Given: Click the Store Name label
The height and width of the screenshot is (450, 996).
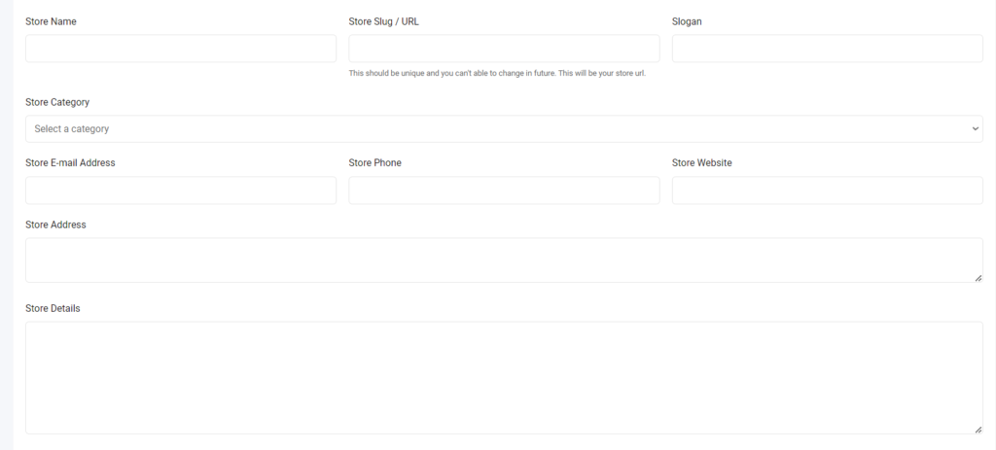Looking at the screenshot, I should click(x=51, y=21).
